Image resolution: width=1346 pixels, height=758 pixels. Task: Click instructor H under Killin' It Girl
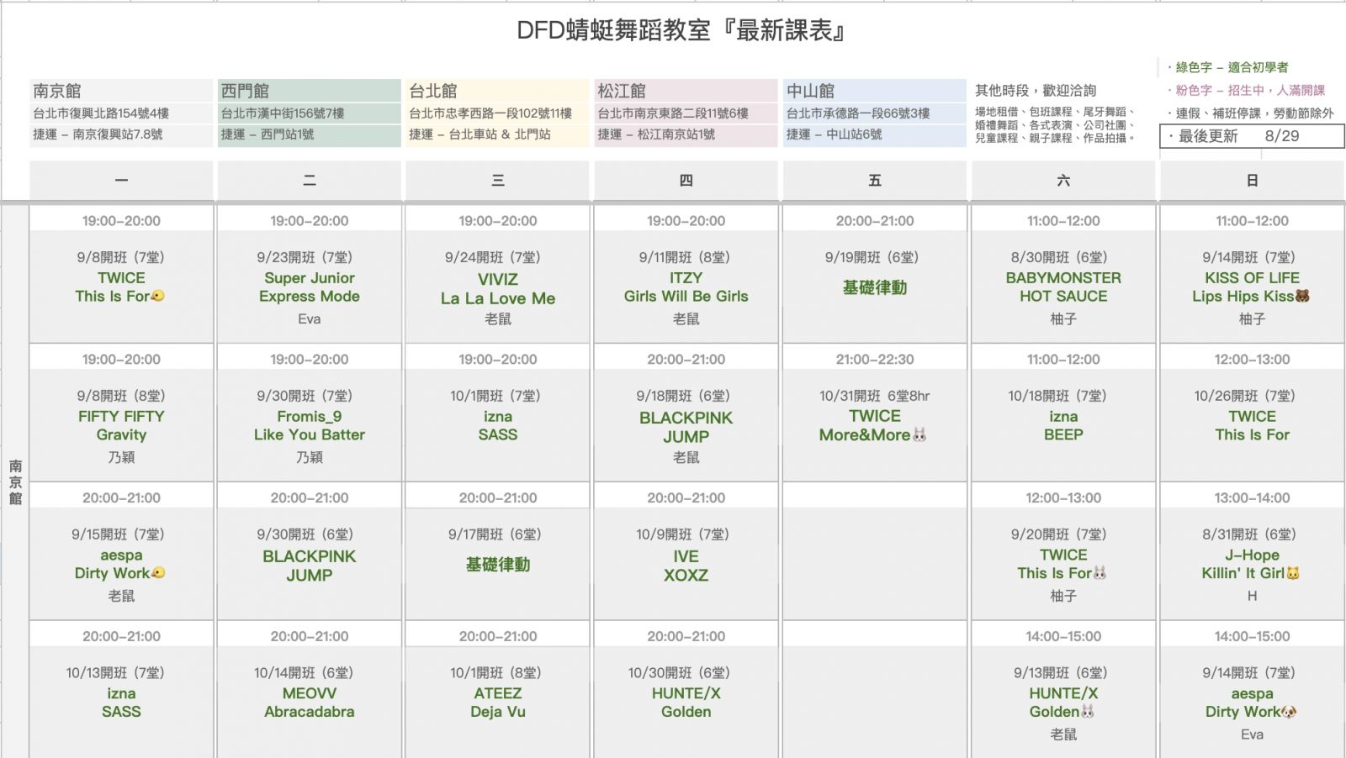(1252, 596)
